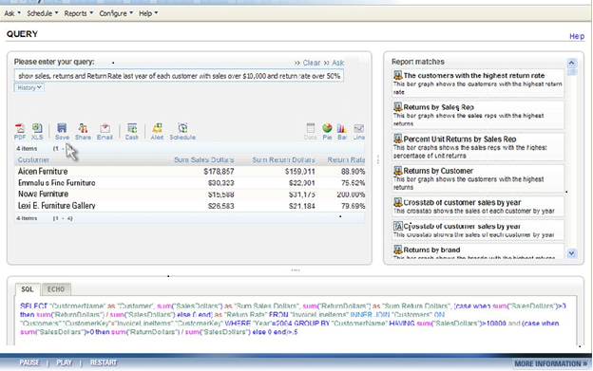Switch the view to Bar chart
This screenshot has width=593, height=371.
pos(342,131)
